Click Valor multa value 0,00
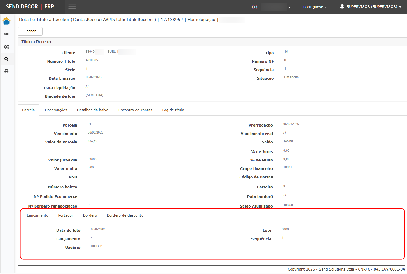Screen dimensions: 407x274 click(91, 168)
